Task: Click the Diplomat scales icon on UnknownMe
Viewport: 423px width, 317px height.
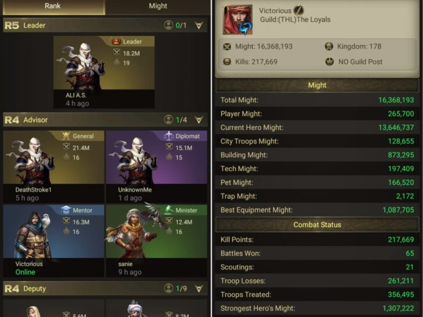Action: 169,136
